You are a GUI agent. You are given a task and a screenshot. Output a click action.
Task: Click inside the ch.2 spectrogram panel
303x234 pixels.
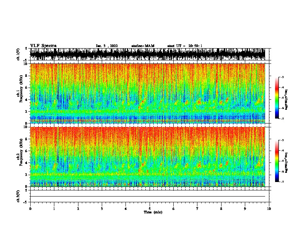coord(148,157)
